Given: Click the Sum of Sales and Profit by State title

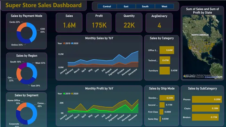Looking at the screenshot, I should [202, 11].
